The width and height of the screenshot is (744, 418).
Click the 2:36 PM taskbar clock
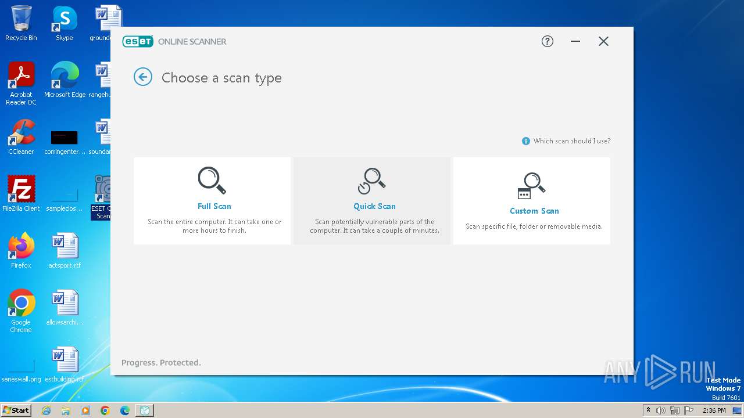714,410
